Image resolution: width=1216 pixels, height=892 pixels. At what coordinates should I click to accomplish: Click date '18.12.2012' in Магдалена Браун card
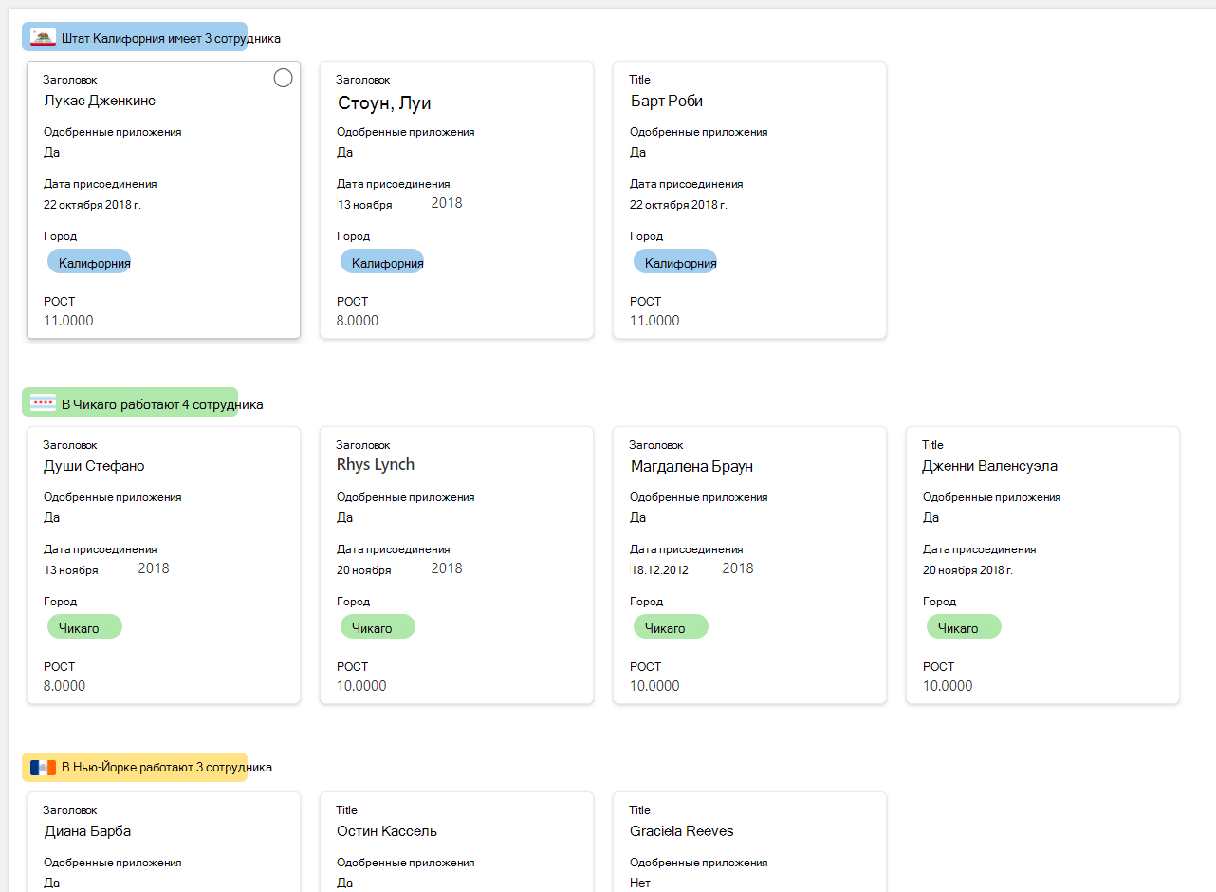click(x=659, y=569)
